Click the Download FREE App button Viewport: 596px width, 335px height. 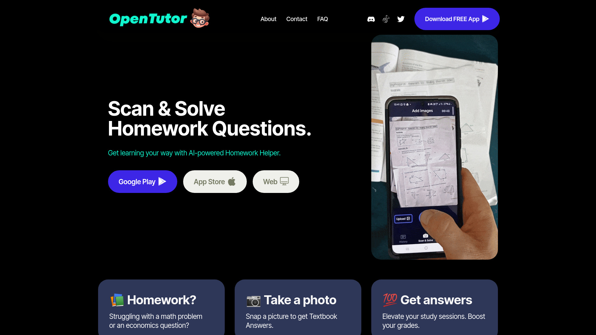pos(457,19)
